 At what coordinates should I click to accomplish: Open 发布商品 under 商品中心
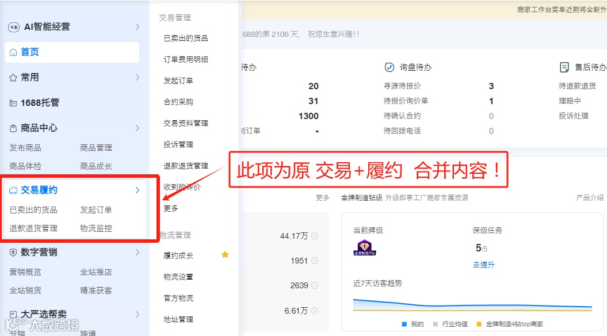pyautogui.click(x=25, y=148)
